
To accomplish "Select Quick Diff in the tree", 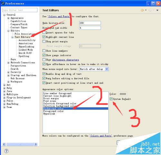I will pos(25,53).
